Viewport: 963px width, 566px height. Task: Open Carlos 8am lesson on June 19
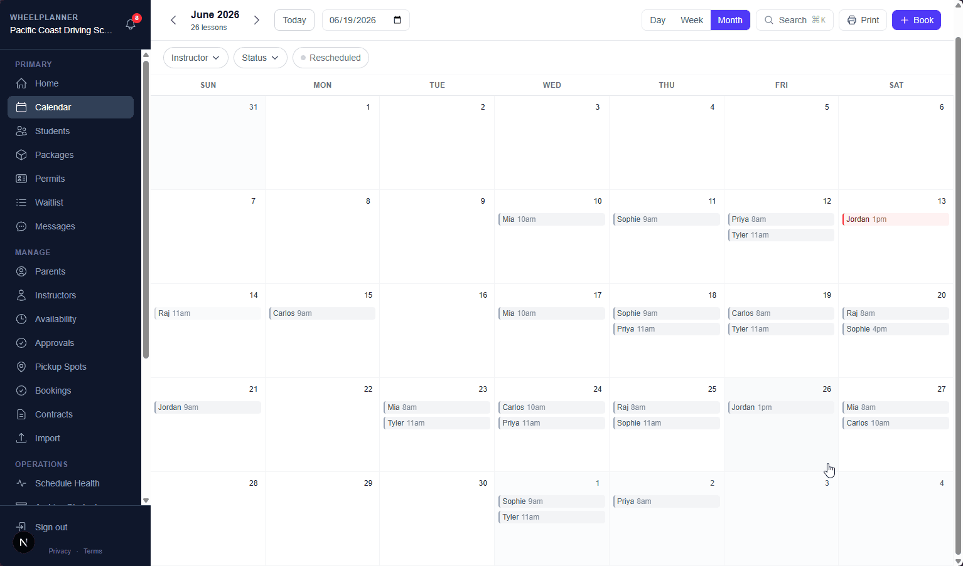pyautogui.click(x=781, y=313)
